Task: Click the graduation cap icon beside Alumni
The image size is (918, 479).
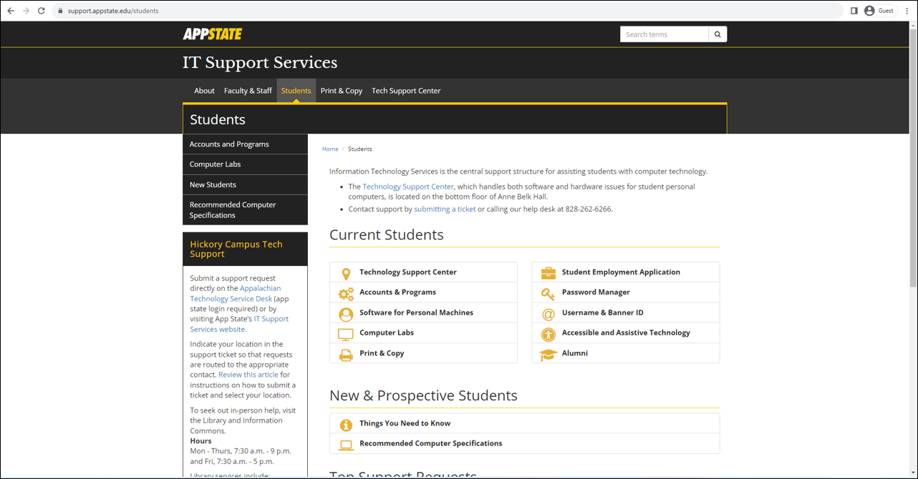Action: [x=548, y=353]
